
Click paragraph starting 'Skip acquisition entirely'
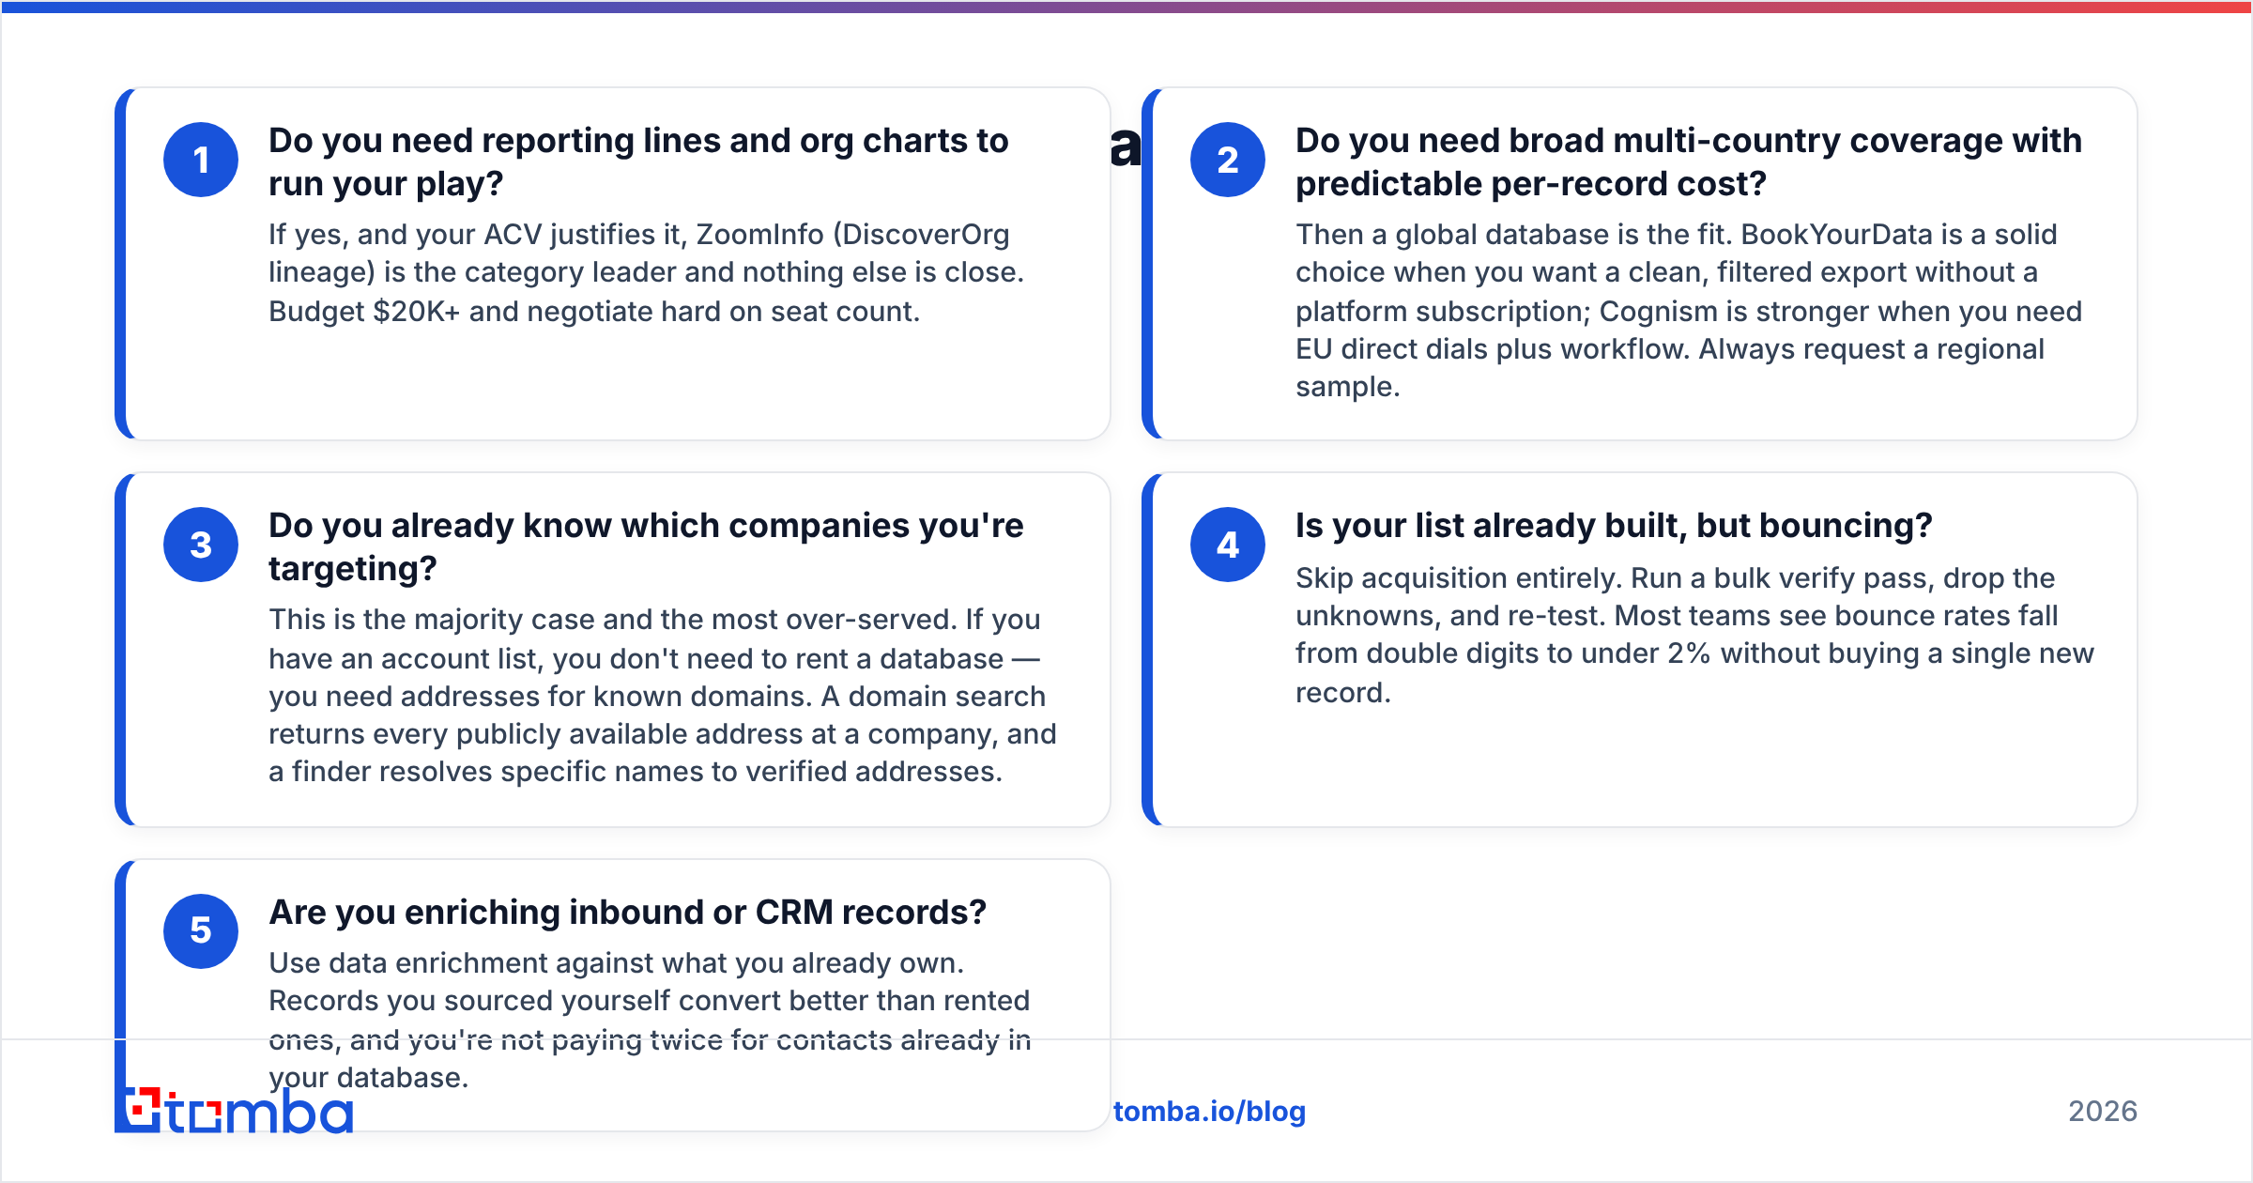pos(1694,635)
